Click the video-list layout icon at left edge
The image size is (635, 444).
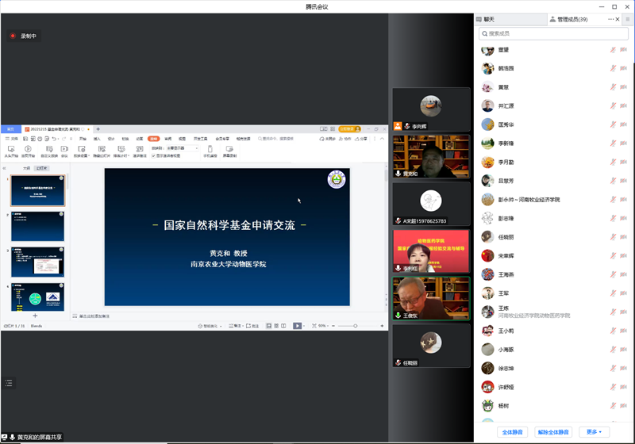pyautogui.click(x=9, y=383)
